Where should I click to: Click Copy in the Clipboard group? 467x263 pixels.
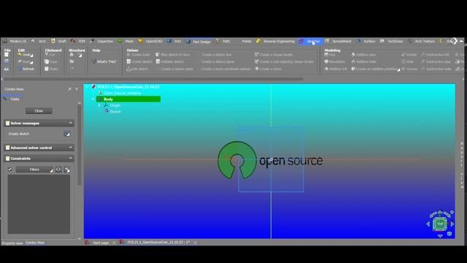(x=50, y=61)
